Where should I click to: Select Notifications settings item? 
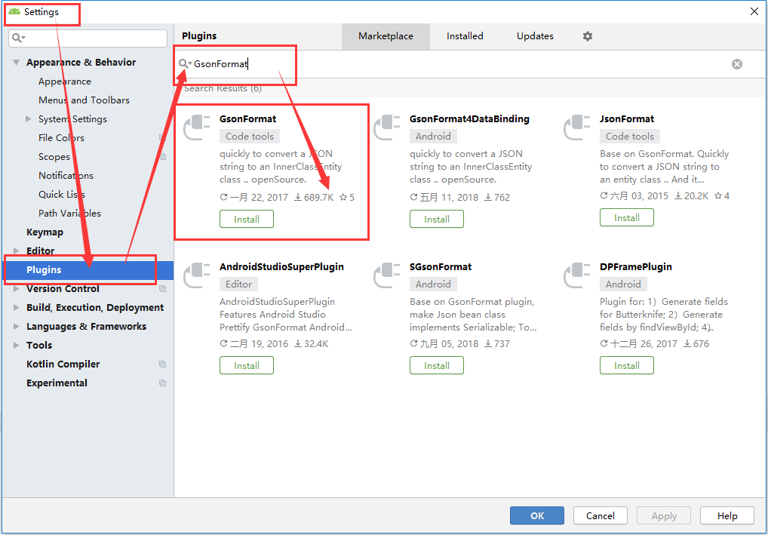tap(66, 175)
